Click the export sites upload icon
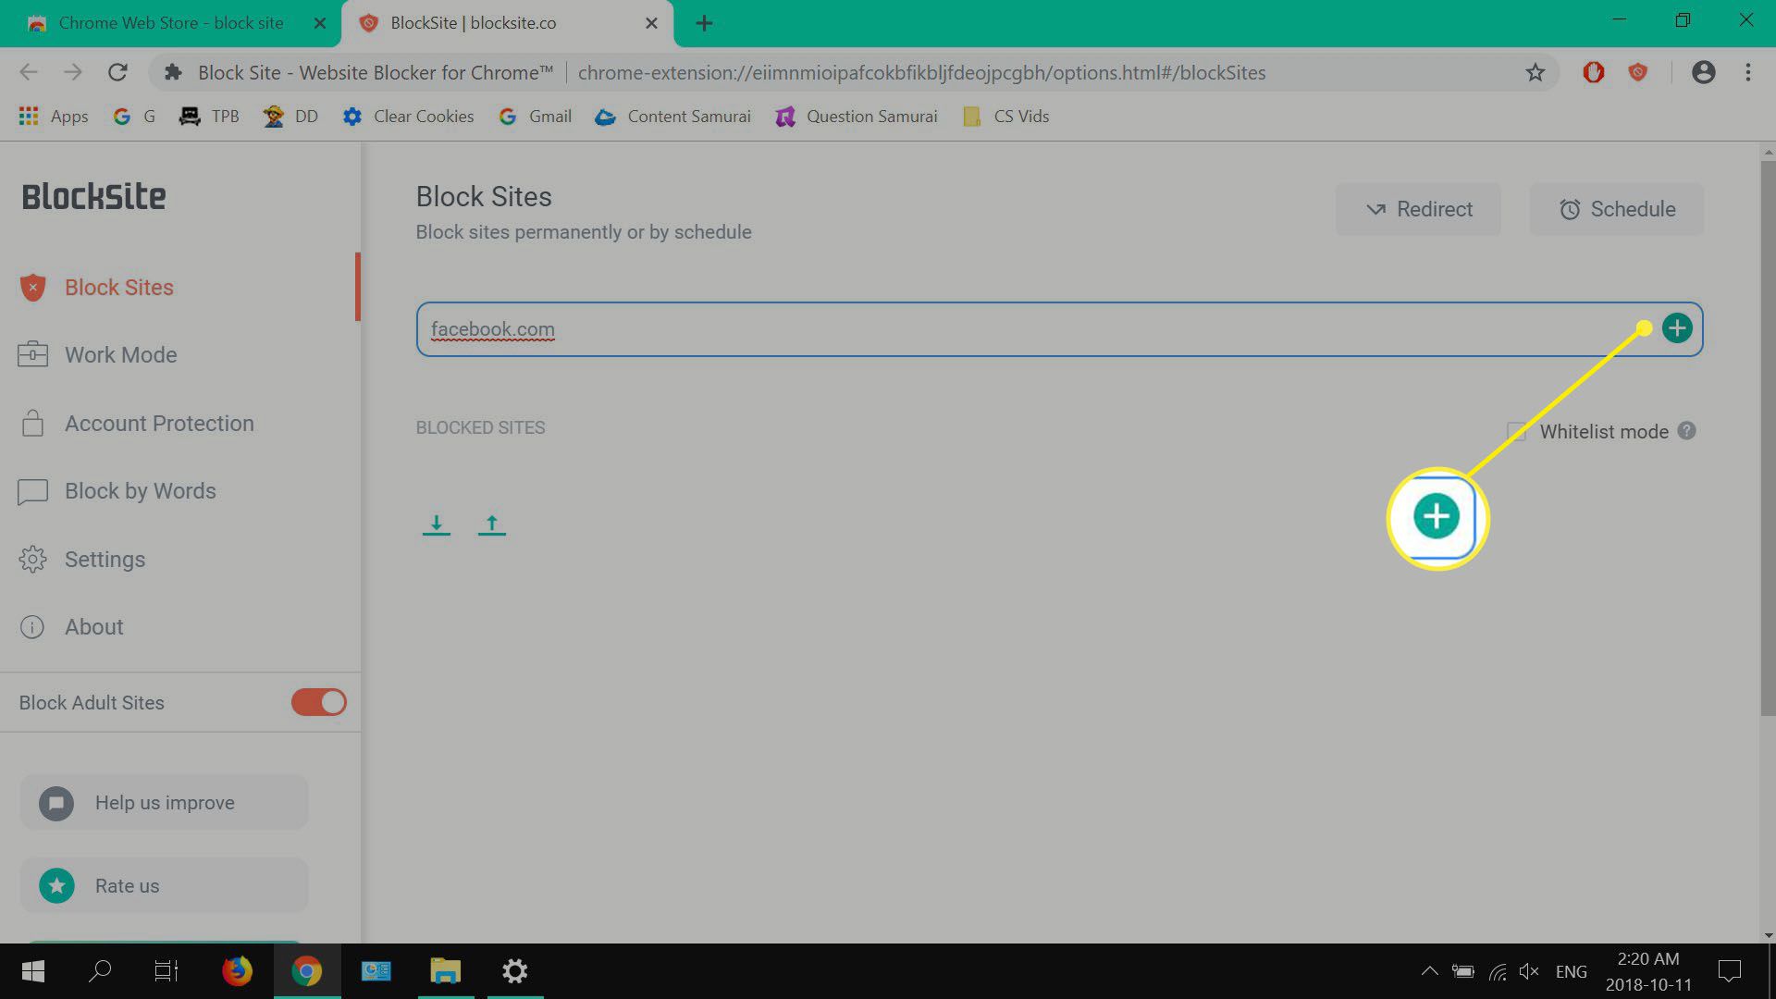The height and width of the screenshot is (999, 1776). click(491, 524)
